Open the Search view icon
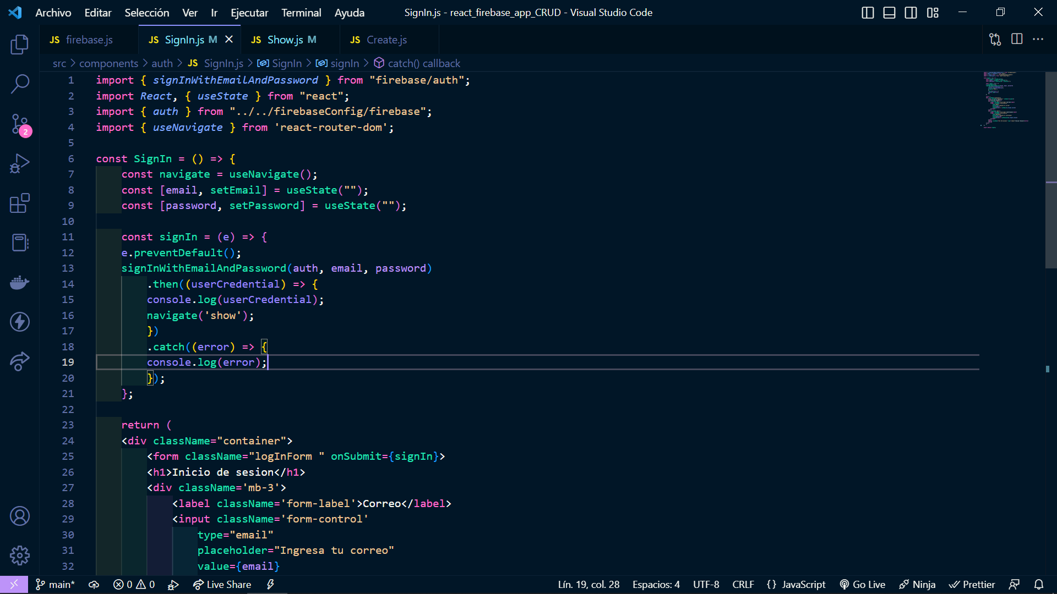 [x=20, y=84]
